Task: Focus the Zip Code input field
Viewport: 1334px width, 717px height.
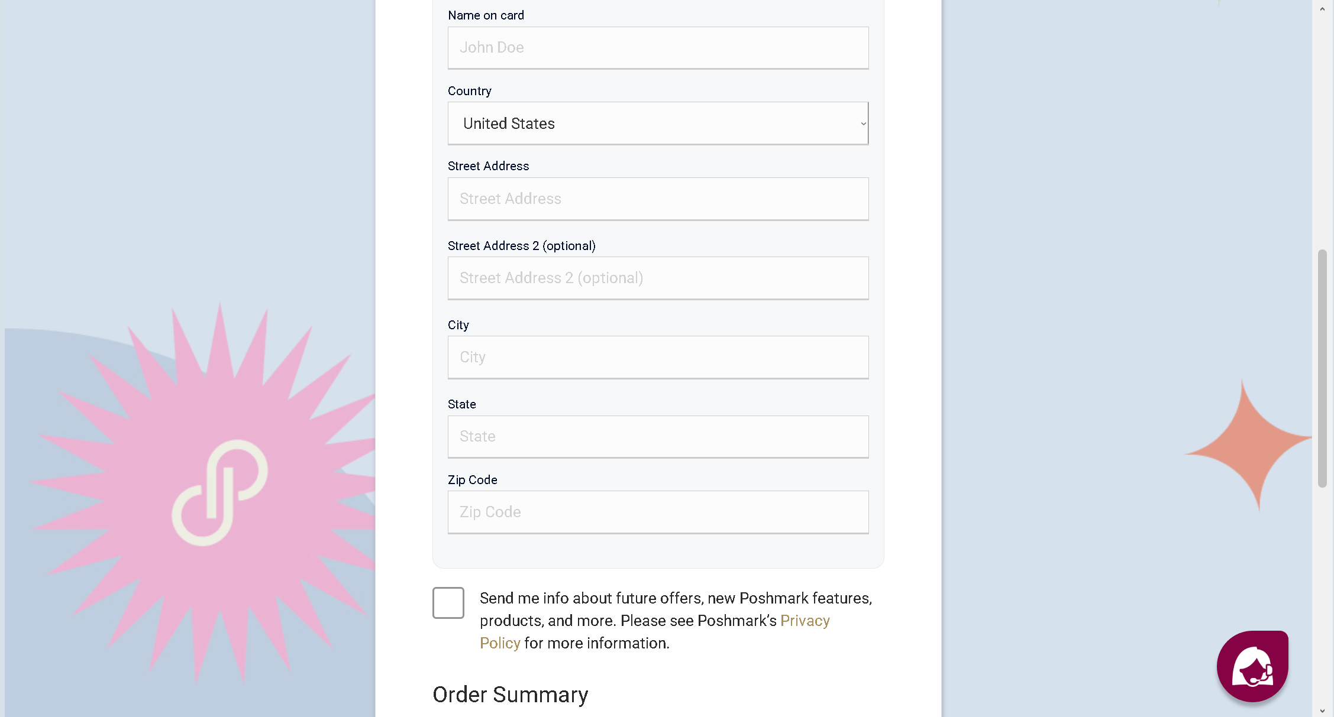Action: click(658, 512)
